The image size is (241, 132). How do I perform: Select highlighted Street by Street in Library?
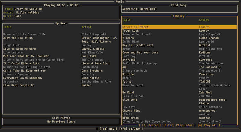(135, 27)
